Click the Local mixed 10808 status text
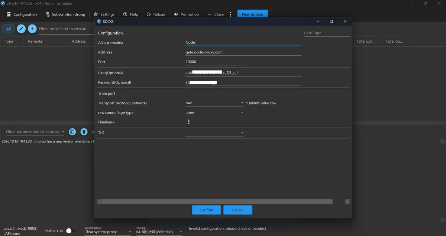446x236 pixels. [x=20, y=228]
